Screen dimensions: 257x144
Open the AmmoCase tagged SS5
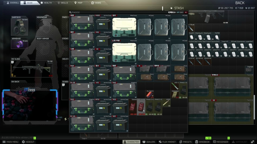[120, 124]
